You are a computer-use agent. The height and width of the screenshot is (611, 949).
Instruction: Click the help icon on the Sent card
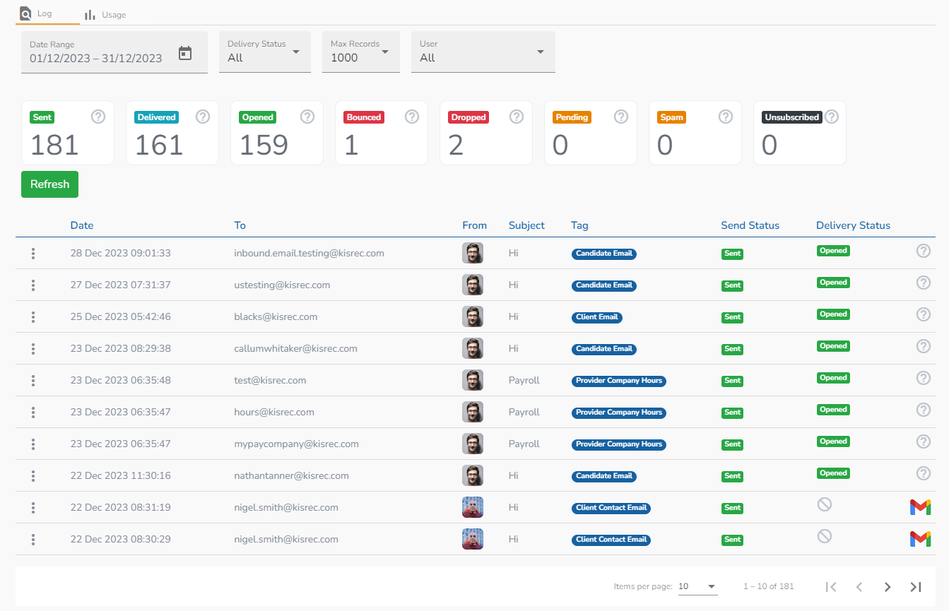click(x=98, y=117)
